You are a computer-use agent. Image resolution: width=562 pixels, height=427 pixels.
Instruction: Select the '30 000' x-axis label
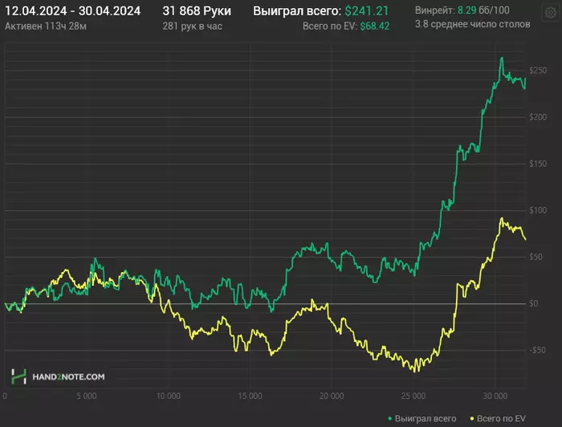point(495,396)
